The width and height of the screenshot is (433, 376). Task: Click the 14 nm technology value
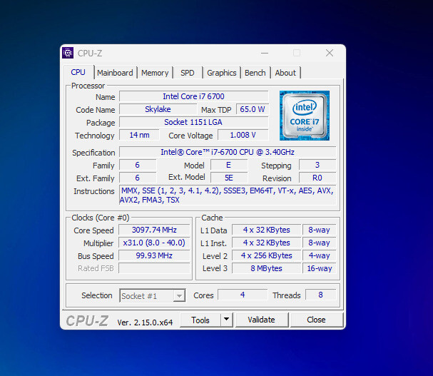click(x=139, y=135)
